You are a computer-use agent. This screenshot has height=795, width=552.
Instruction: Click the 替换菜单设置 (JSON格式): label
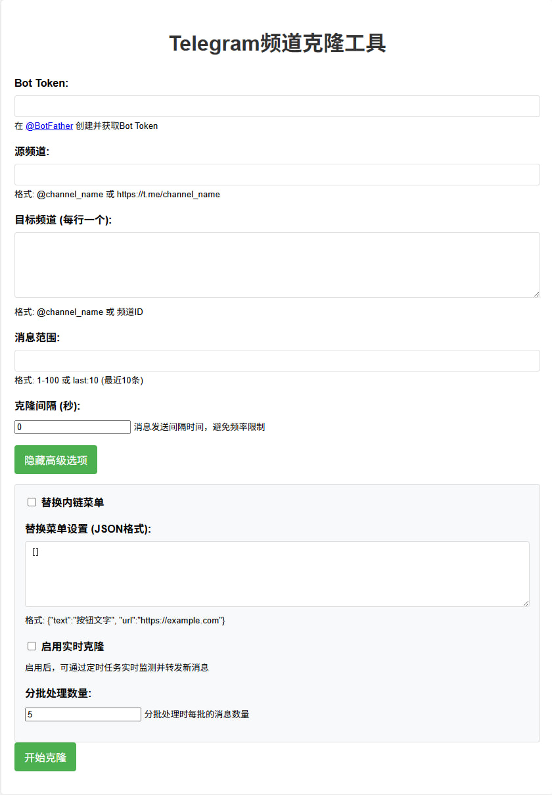tap(88, 528)
